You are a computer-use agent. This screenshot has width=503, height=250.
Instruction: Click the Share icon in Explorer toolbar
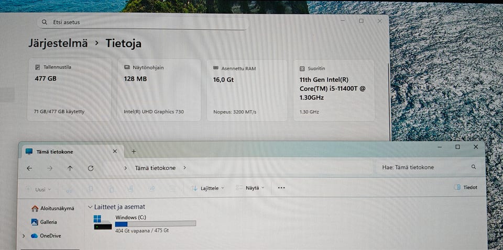152,189
